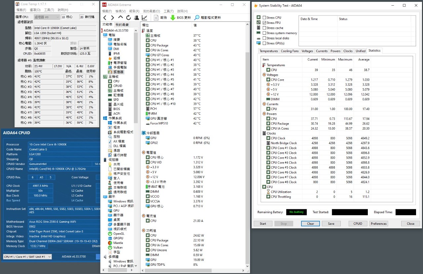Viewport: 423px width, 274px height.
Task: Click the BIOS 更新 toolbar button
Action: click(180, 18)
